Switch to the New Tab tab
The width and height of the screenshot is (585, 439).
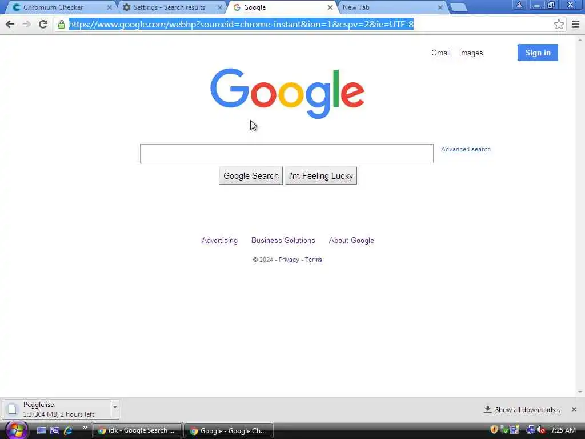392,7
